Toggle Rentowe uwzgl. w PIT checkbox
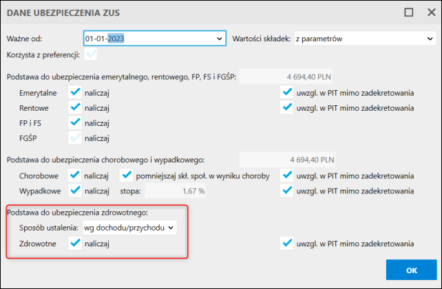This screenshot has width=442, height=289. click(x=286, y=107)
